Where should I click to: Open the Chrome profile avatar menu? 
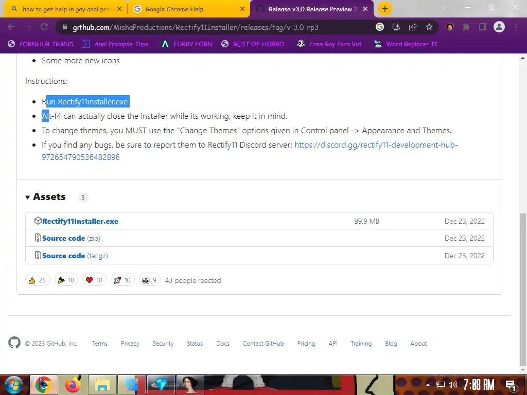point(499,27)
